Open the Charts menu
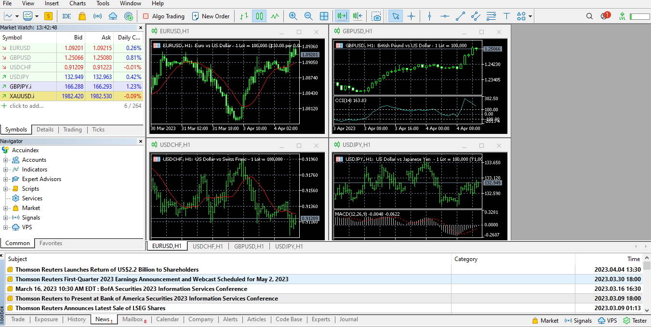Image resolution: width=651 pixels, height=327 pixels. pos(78,3)
